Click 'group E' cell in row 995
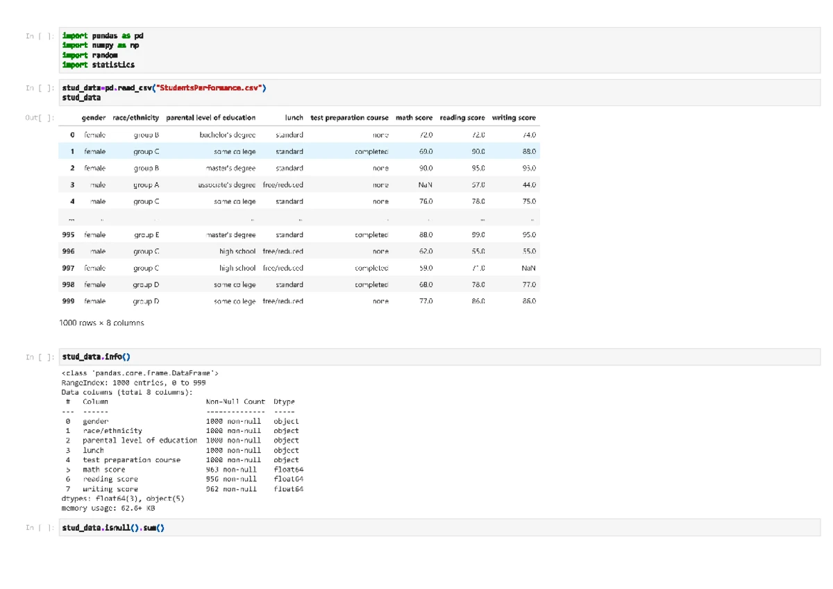Screen dimensions: 833x589 point(146,234)
